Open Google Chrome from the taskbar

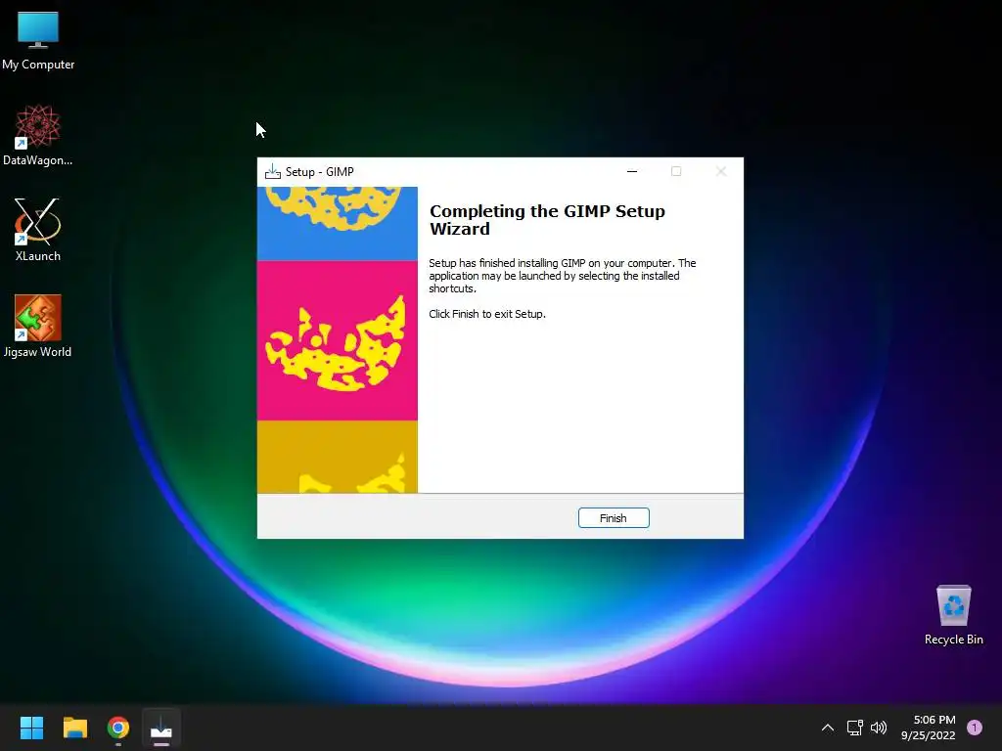point(118,728)
